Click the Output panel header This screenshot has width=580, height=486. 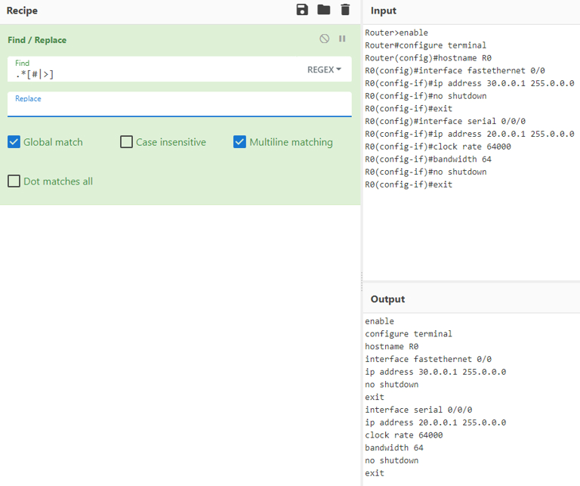click(387, 299)
